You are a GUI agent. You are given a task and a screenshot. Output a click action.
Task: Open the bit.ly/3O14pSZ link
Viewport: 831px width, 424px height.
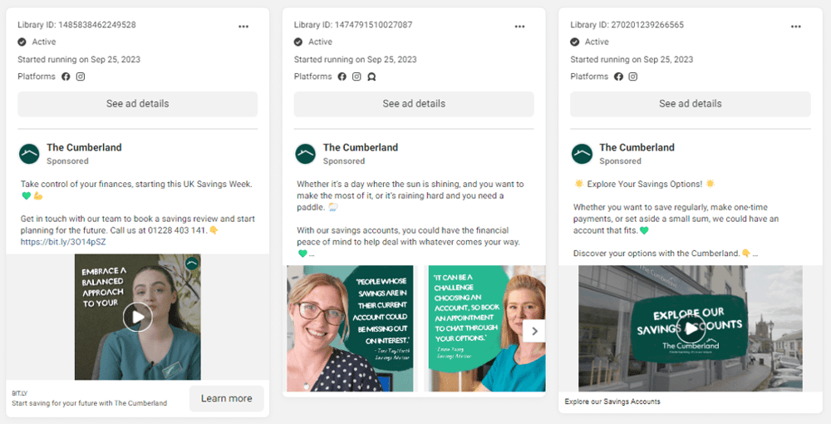[63, 242]
